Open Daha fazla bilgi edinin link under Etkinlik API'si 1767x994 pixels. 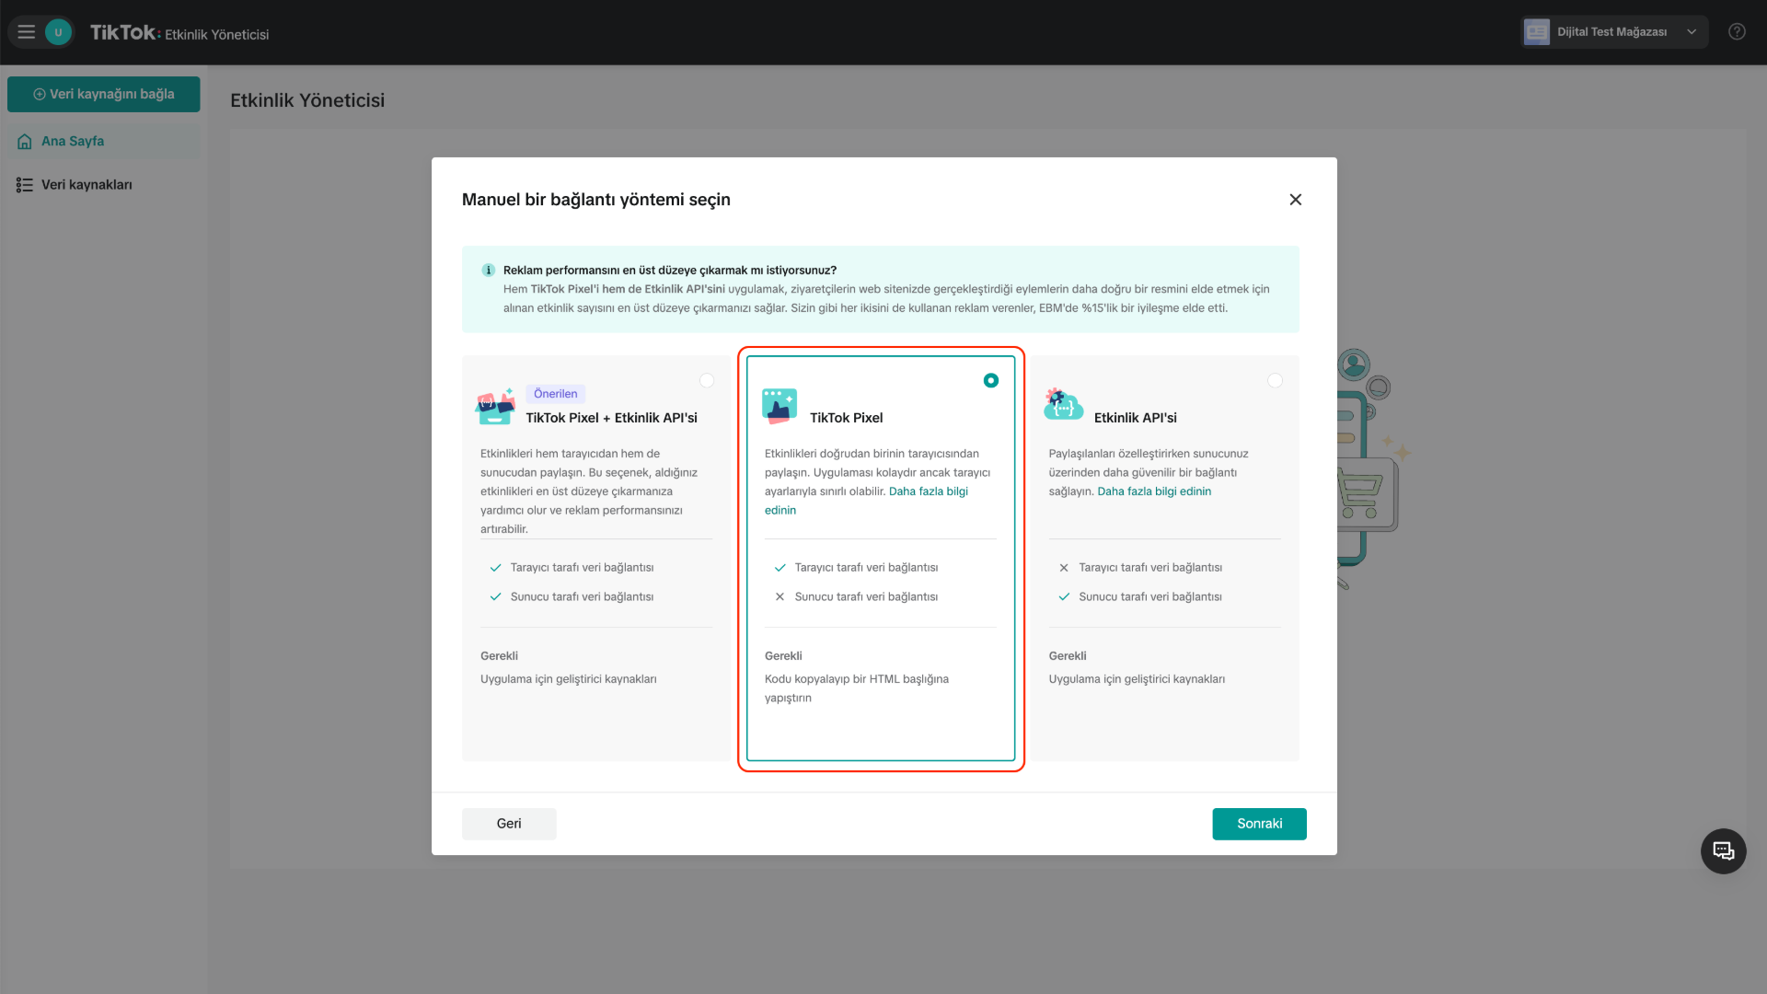click(1154, 491)
